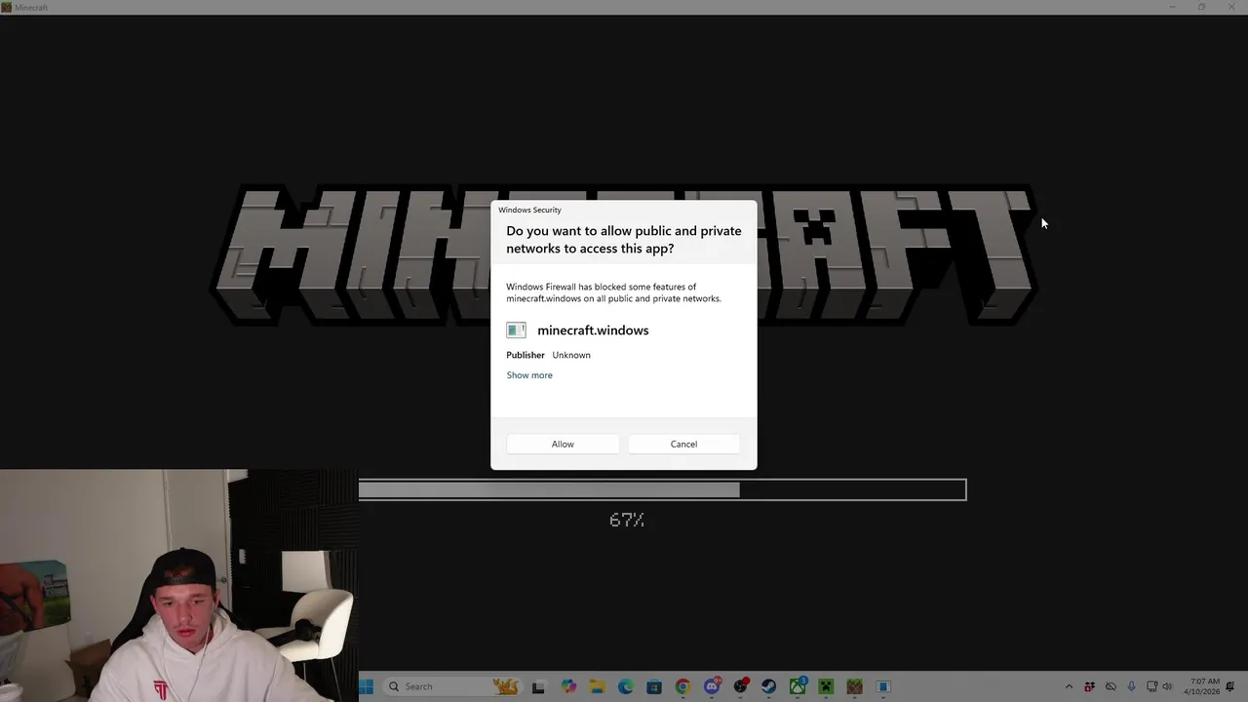Click the 67% loading percentage text

627,521
